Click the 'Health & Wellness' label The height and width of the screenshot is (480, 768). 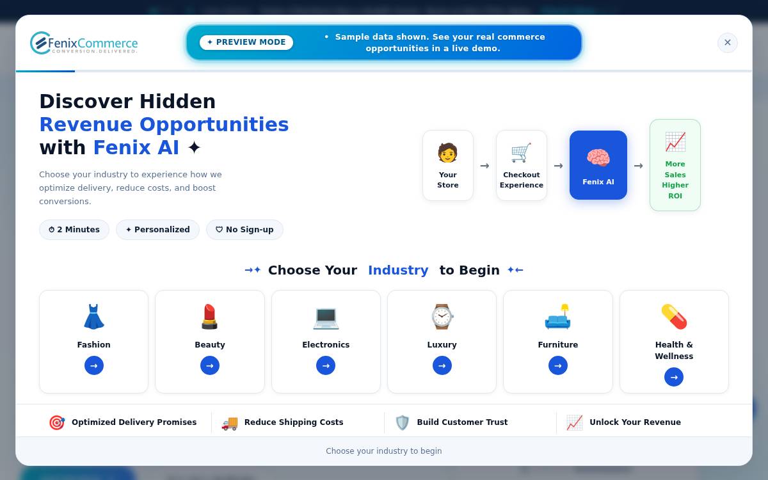[674, 351]
